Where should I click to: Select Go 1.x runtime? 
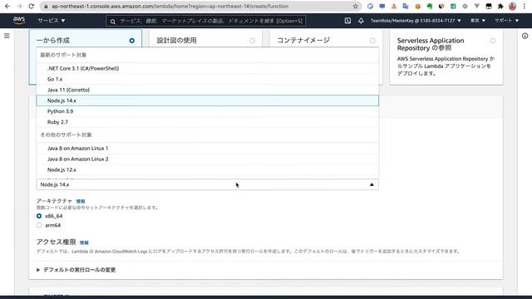coord(207,79)
